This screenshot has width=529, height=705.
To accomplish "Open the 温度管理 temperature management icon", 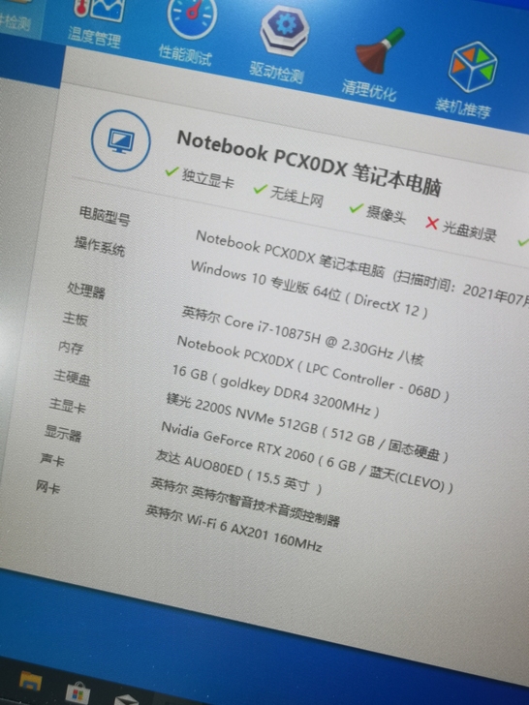I will 100,9.
